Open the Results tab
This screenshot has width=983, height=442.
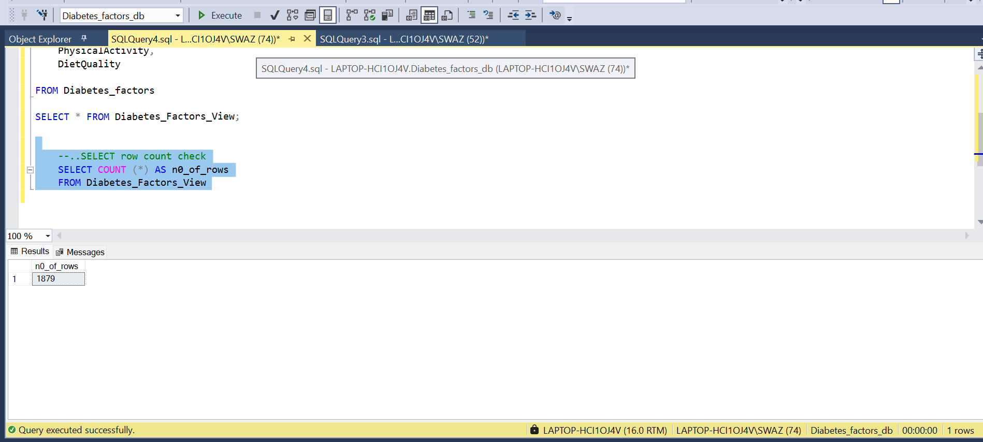[x=30, y=251]
